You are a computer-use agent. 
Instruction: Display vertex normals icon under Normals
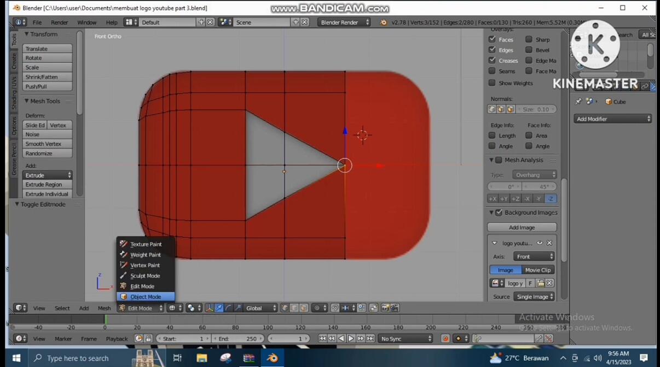491,109
